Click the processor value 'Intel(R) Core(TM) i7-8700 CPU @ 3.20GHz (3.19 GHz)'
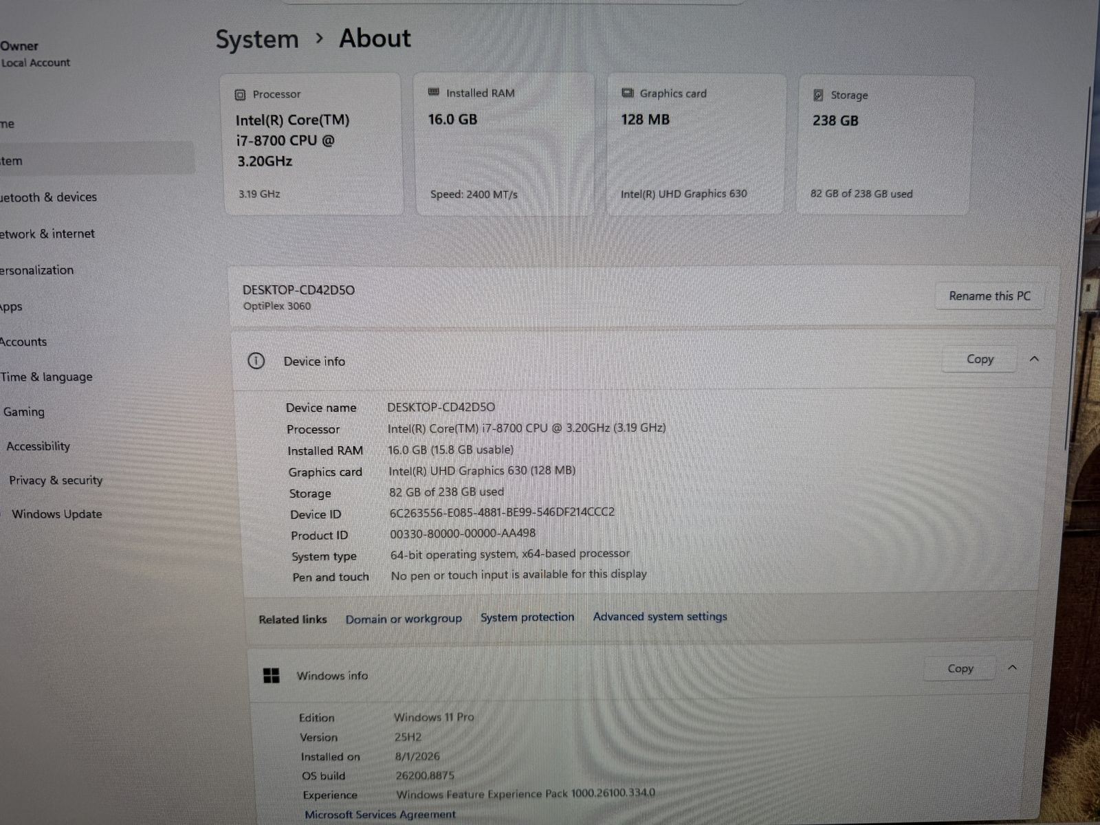The height and width of the screenshot is (825, 1100). pos(527,428)
